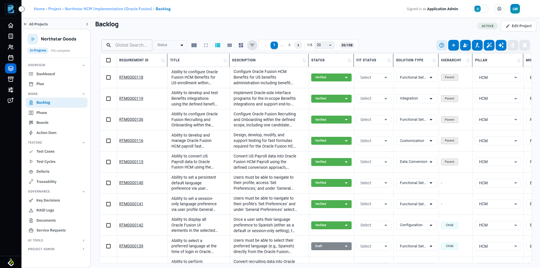Viewport: 540px width, 268px height.
Task: Open the sliders settings rail icon
Action: tap(11, 90)
